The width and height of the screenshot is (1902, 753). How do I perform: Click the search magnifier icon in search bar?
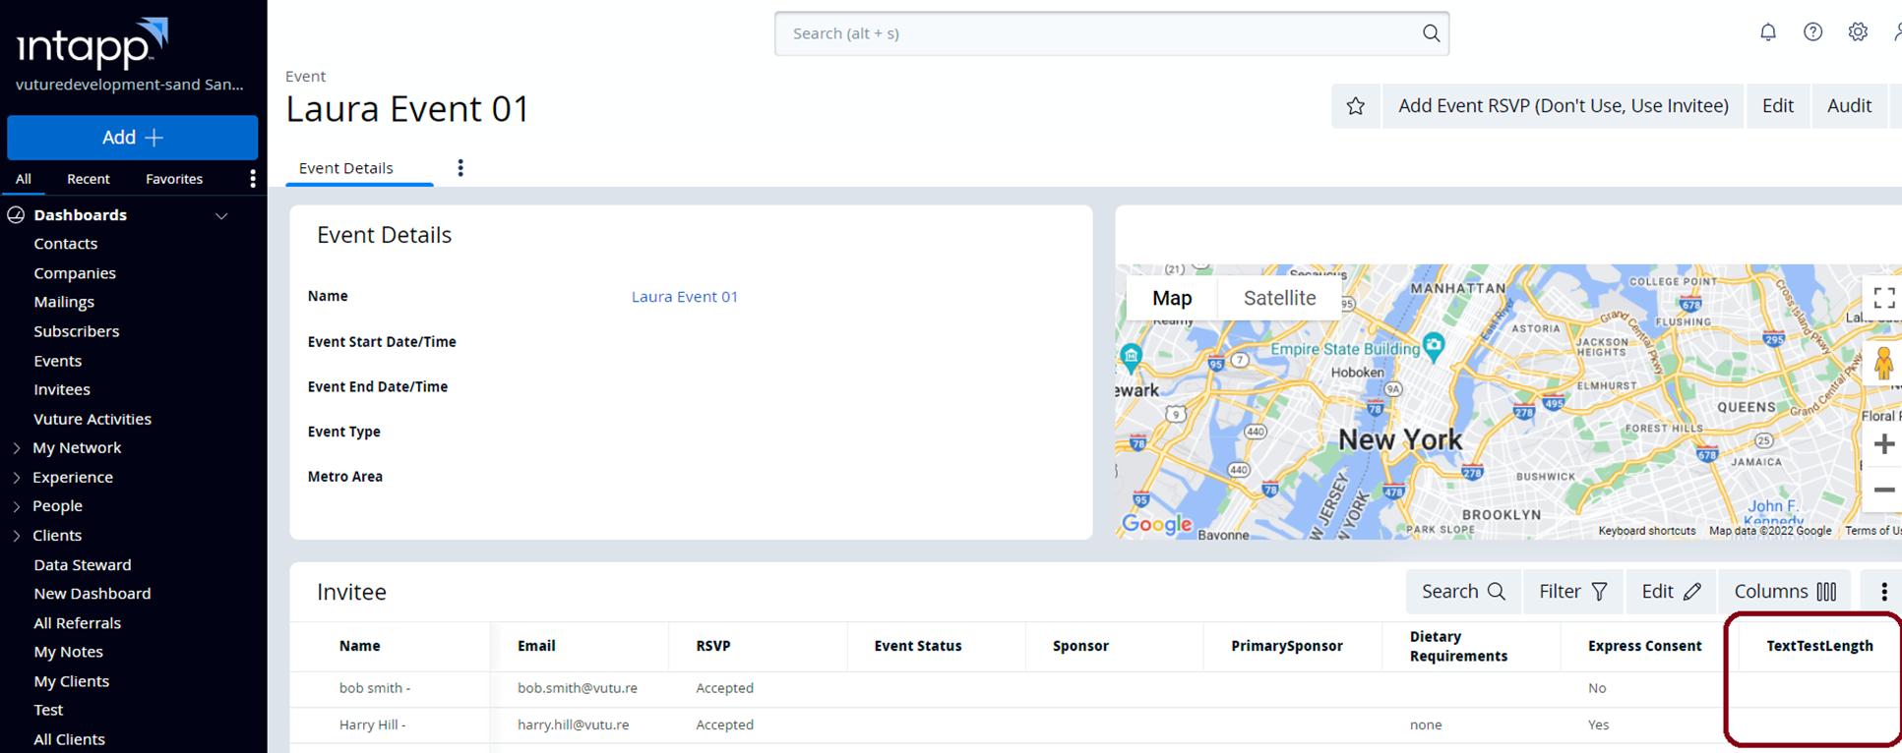click(1431, 33)
